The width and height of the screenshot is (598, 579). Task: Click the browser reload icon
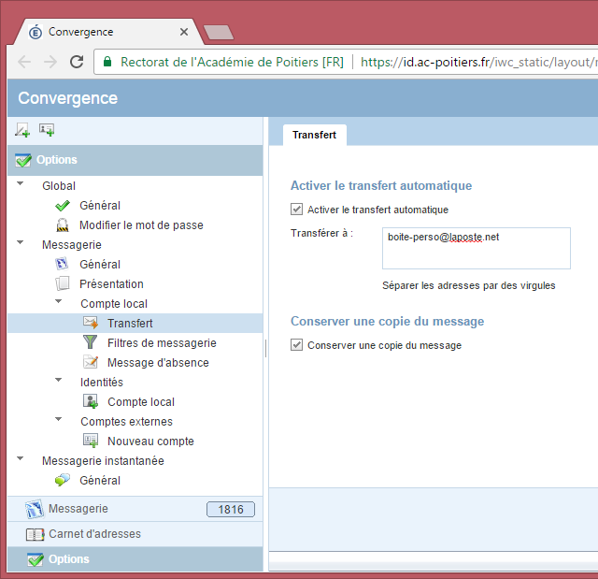[x=77, y=63]
